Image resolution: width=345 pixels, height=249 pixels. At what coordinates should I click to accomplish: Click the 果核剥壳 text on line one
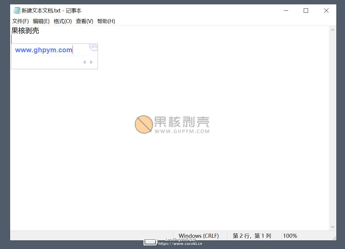[25, 31]
